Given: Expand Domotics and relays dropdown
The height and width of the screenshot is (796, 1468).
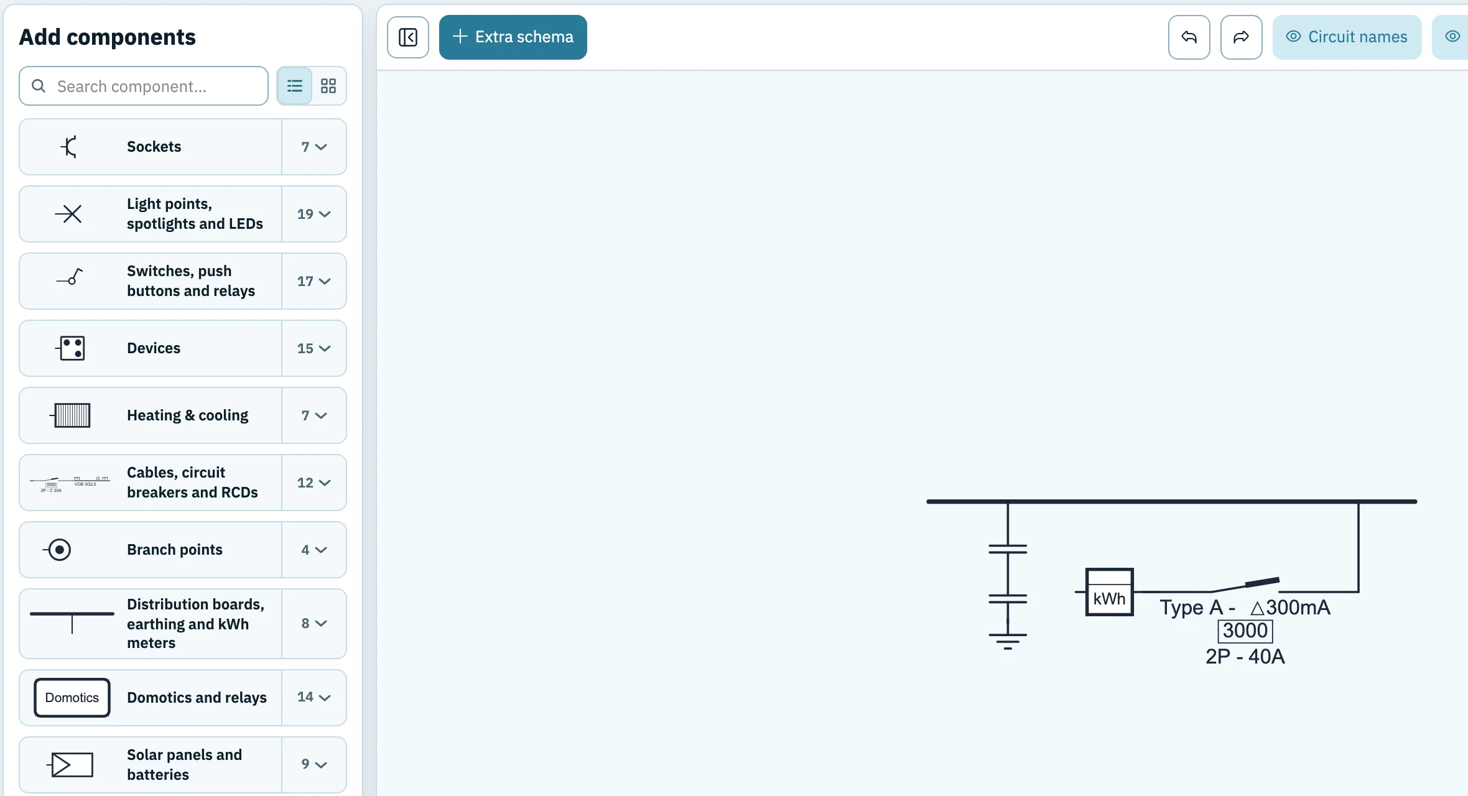Looking at the screenshot, I should pos(314,697).
